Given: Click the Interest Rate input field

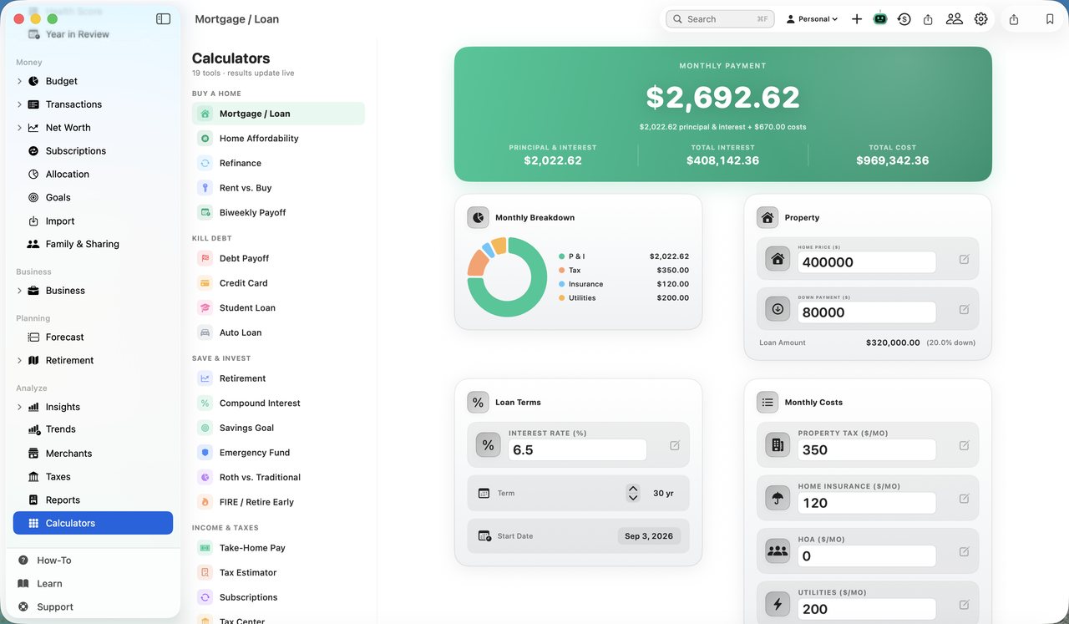Looking at the screenshot, I should [x=577, y=449].
